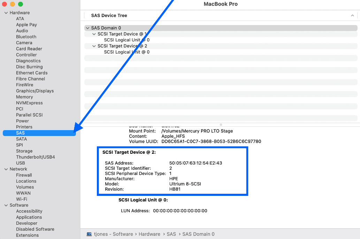Collapse the SAS Domain 0 tree node
This screenshot has height=239, width=360.
point(87,28)
